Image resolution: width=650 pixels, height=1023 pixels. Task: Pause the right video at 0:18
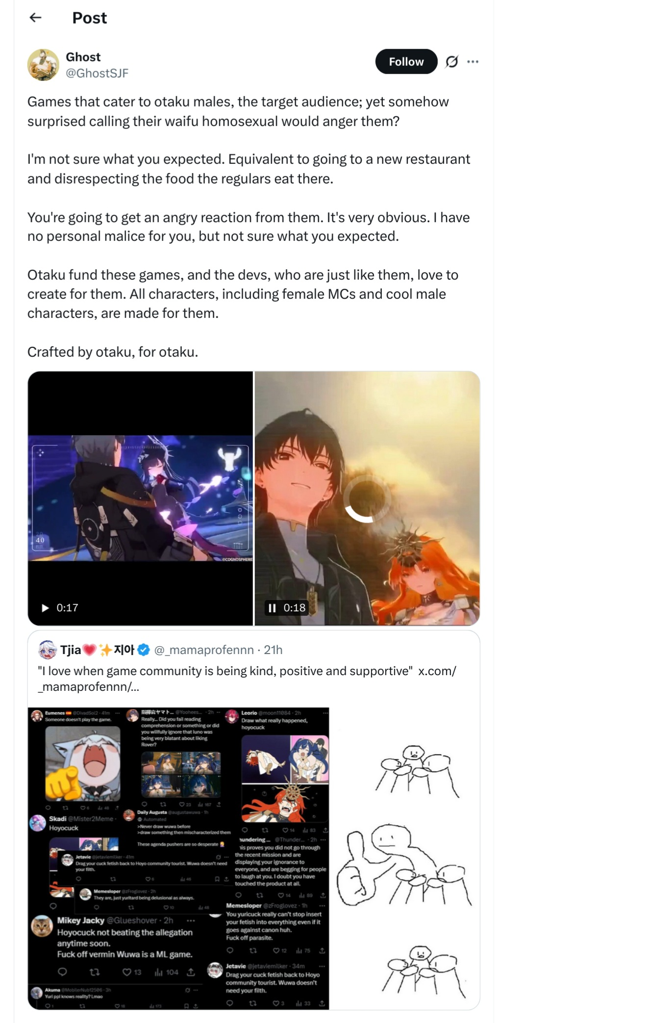(x=272, y=608)
